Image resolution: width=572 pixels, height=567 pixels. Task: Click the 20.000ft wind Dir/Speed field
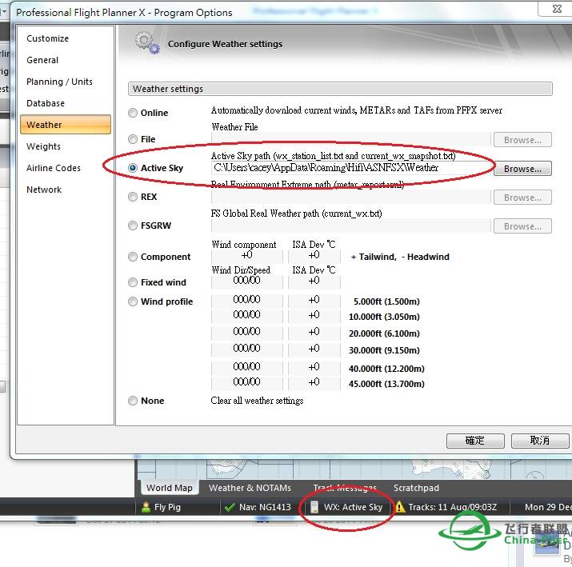247,332
